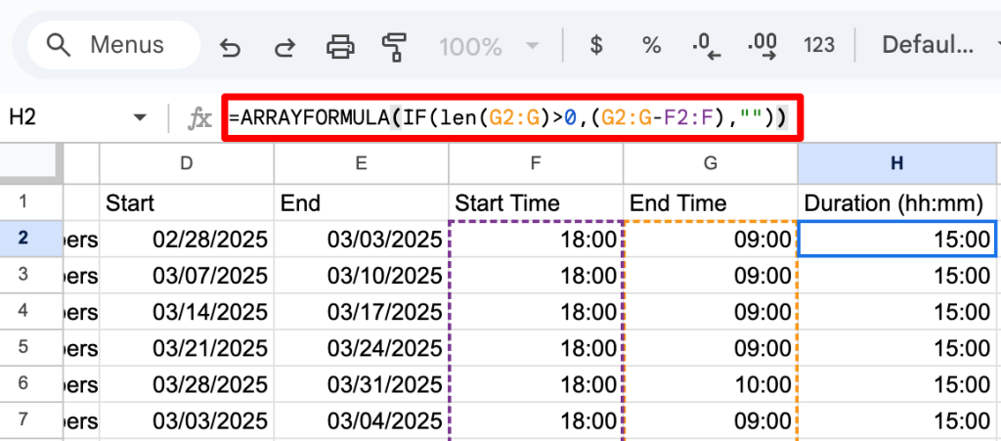Open the 100% zoom dropdown

tap(488, 46)
